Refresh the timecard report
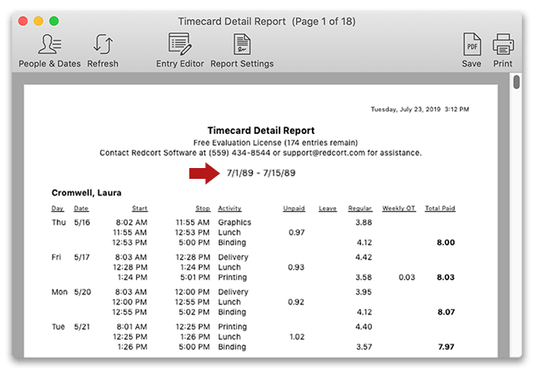The height and width of the screenshot is (371, 537). pyautogui.click(x=103, y=51)
